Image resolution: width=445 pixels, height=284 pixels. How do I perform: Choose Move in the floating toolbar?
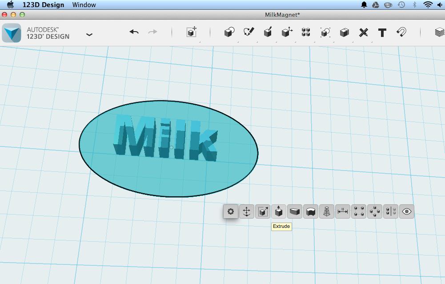tap(247, 211)
